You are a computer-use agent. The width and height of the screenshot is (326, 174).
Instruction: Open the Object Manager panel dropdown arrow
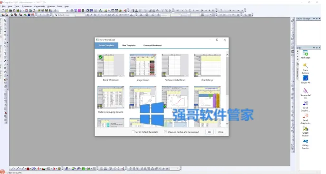coord(314,18)
